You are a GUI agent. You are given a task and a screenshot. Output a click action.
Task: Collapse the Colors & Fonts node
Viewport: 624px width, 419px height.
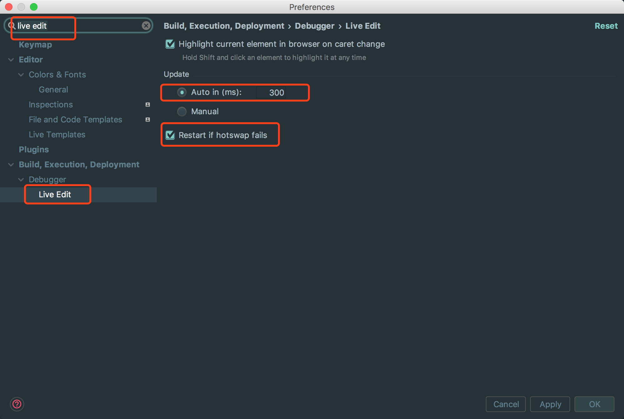pyautogui.click(x=21, y=75)
